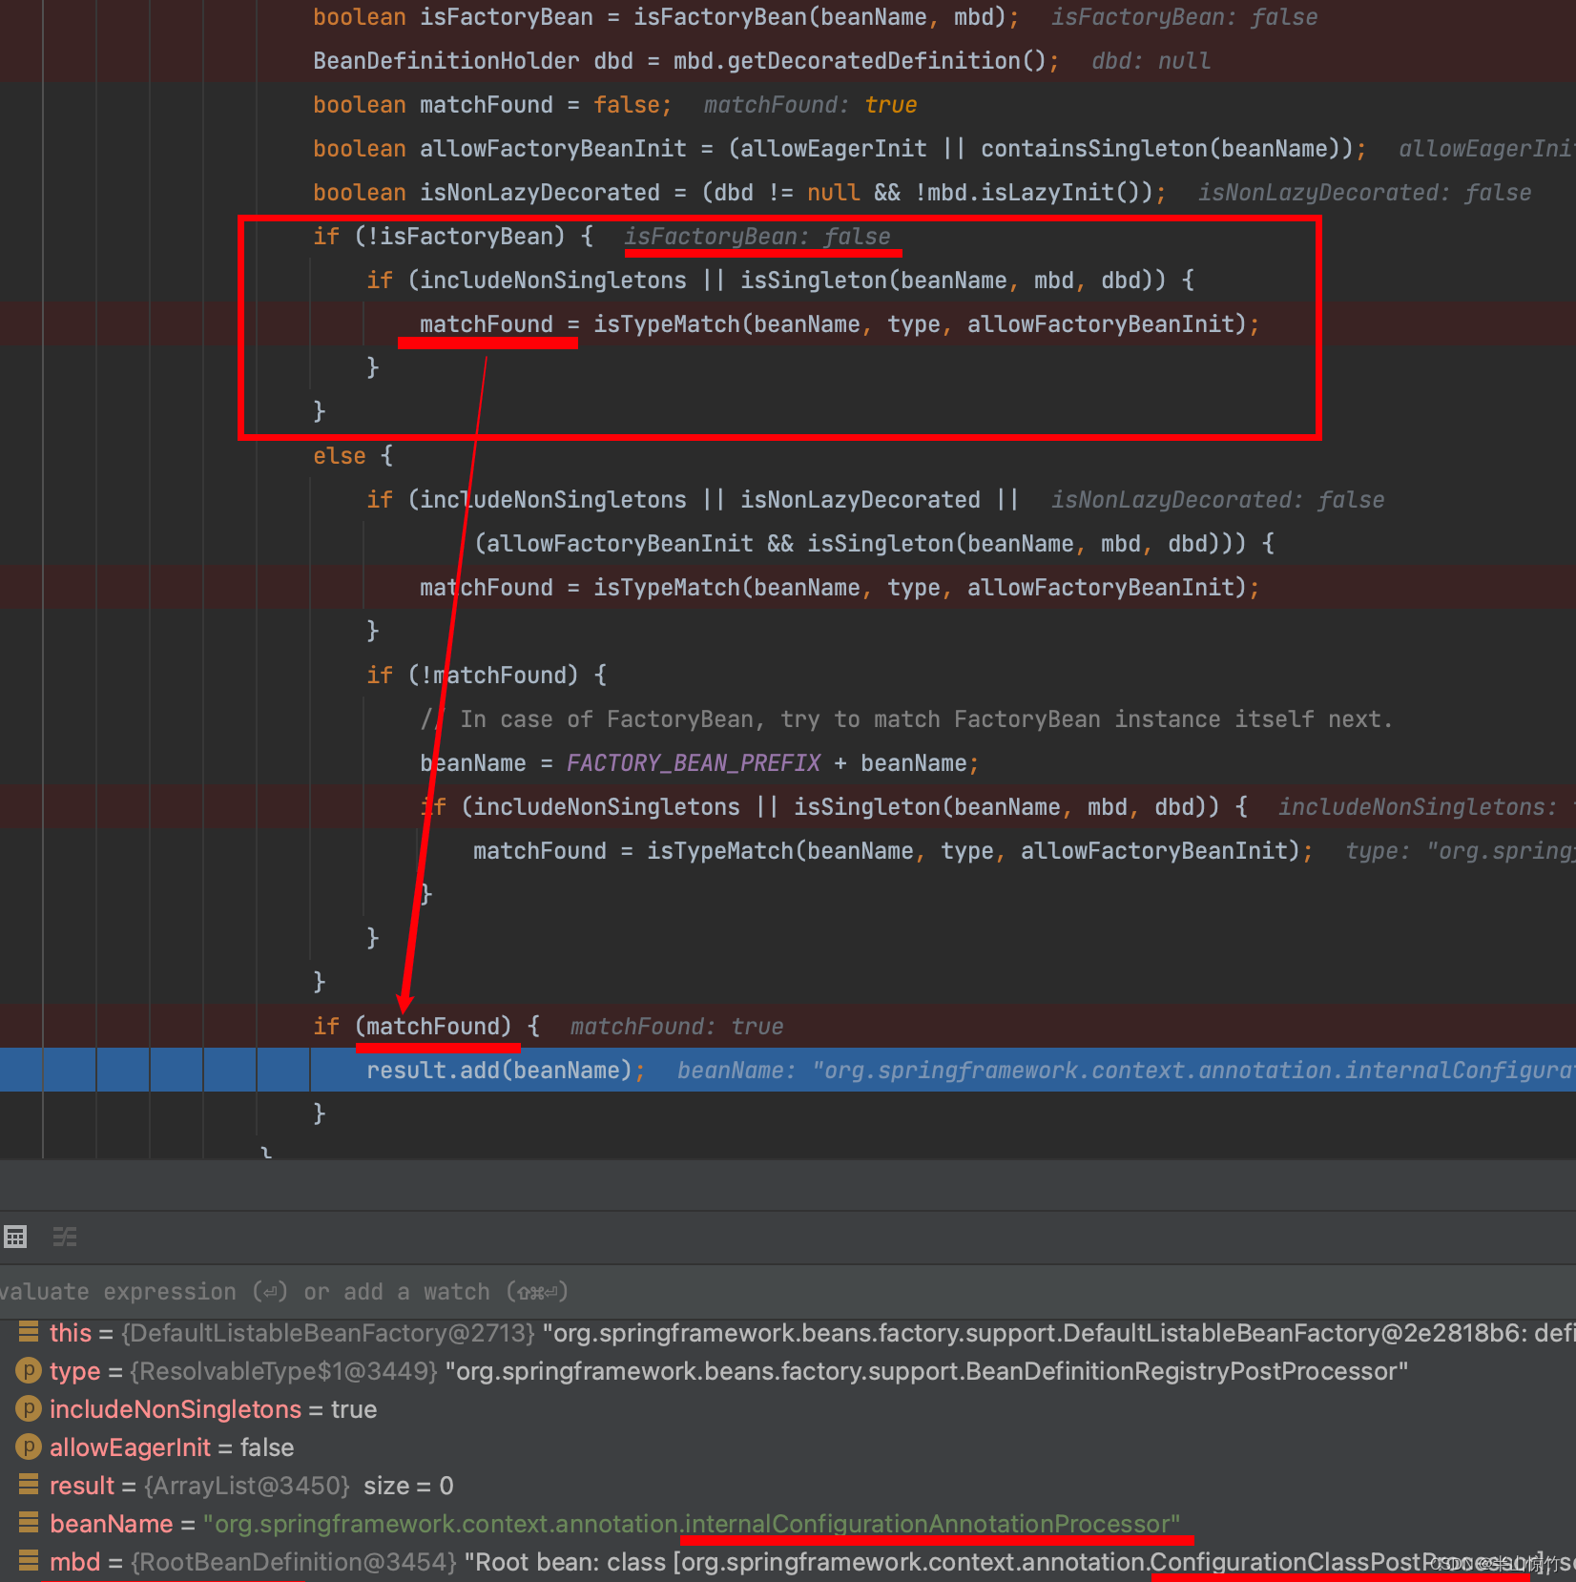Click the inline hint 'dbd: null'
This screenshot has height=1582, width=1576.
click(x=1151, y=60)
